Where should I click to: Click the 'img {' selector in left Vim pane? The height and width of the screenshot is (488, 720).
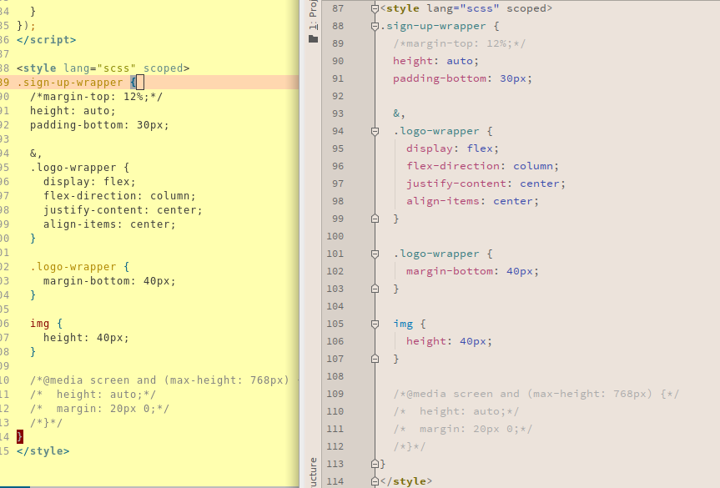click(x=47, y=323)
